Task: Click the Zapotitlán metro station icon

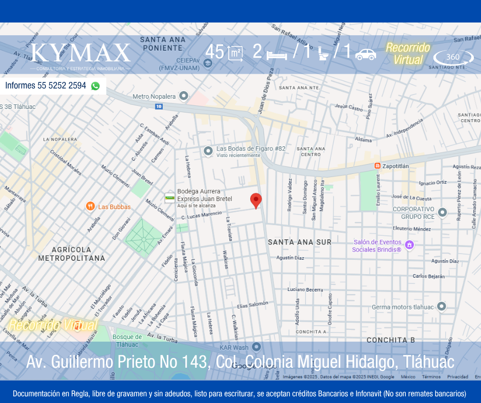Action: tap(377, 166)
